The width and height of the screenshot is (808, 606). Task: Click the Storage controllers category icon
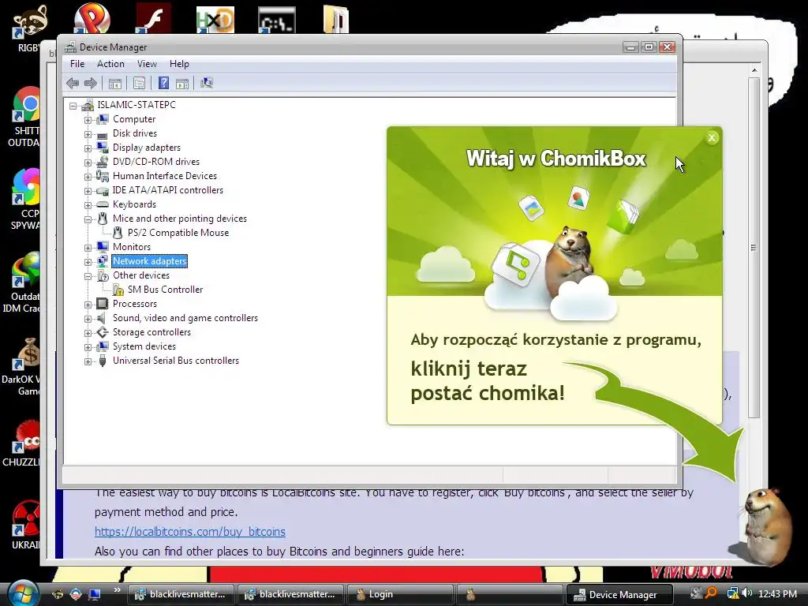(103, 332)
